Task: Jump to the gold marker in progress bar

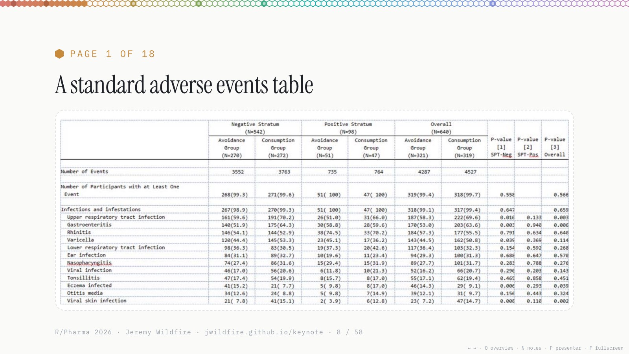Action: coord(133,4)
